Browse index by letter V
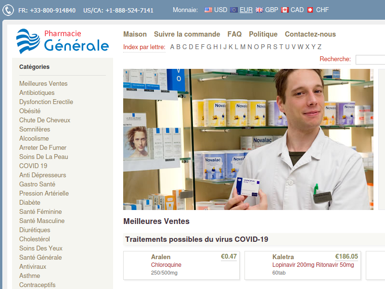 (293, 47)
